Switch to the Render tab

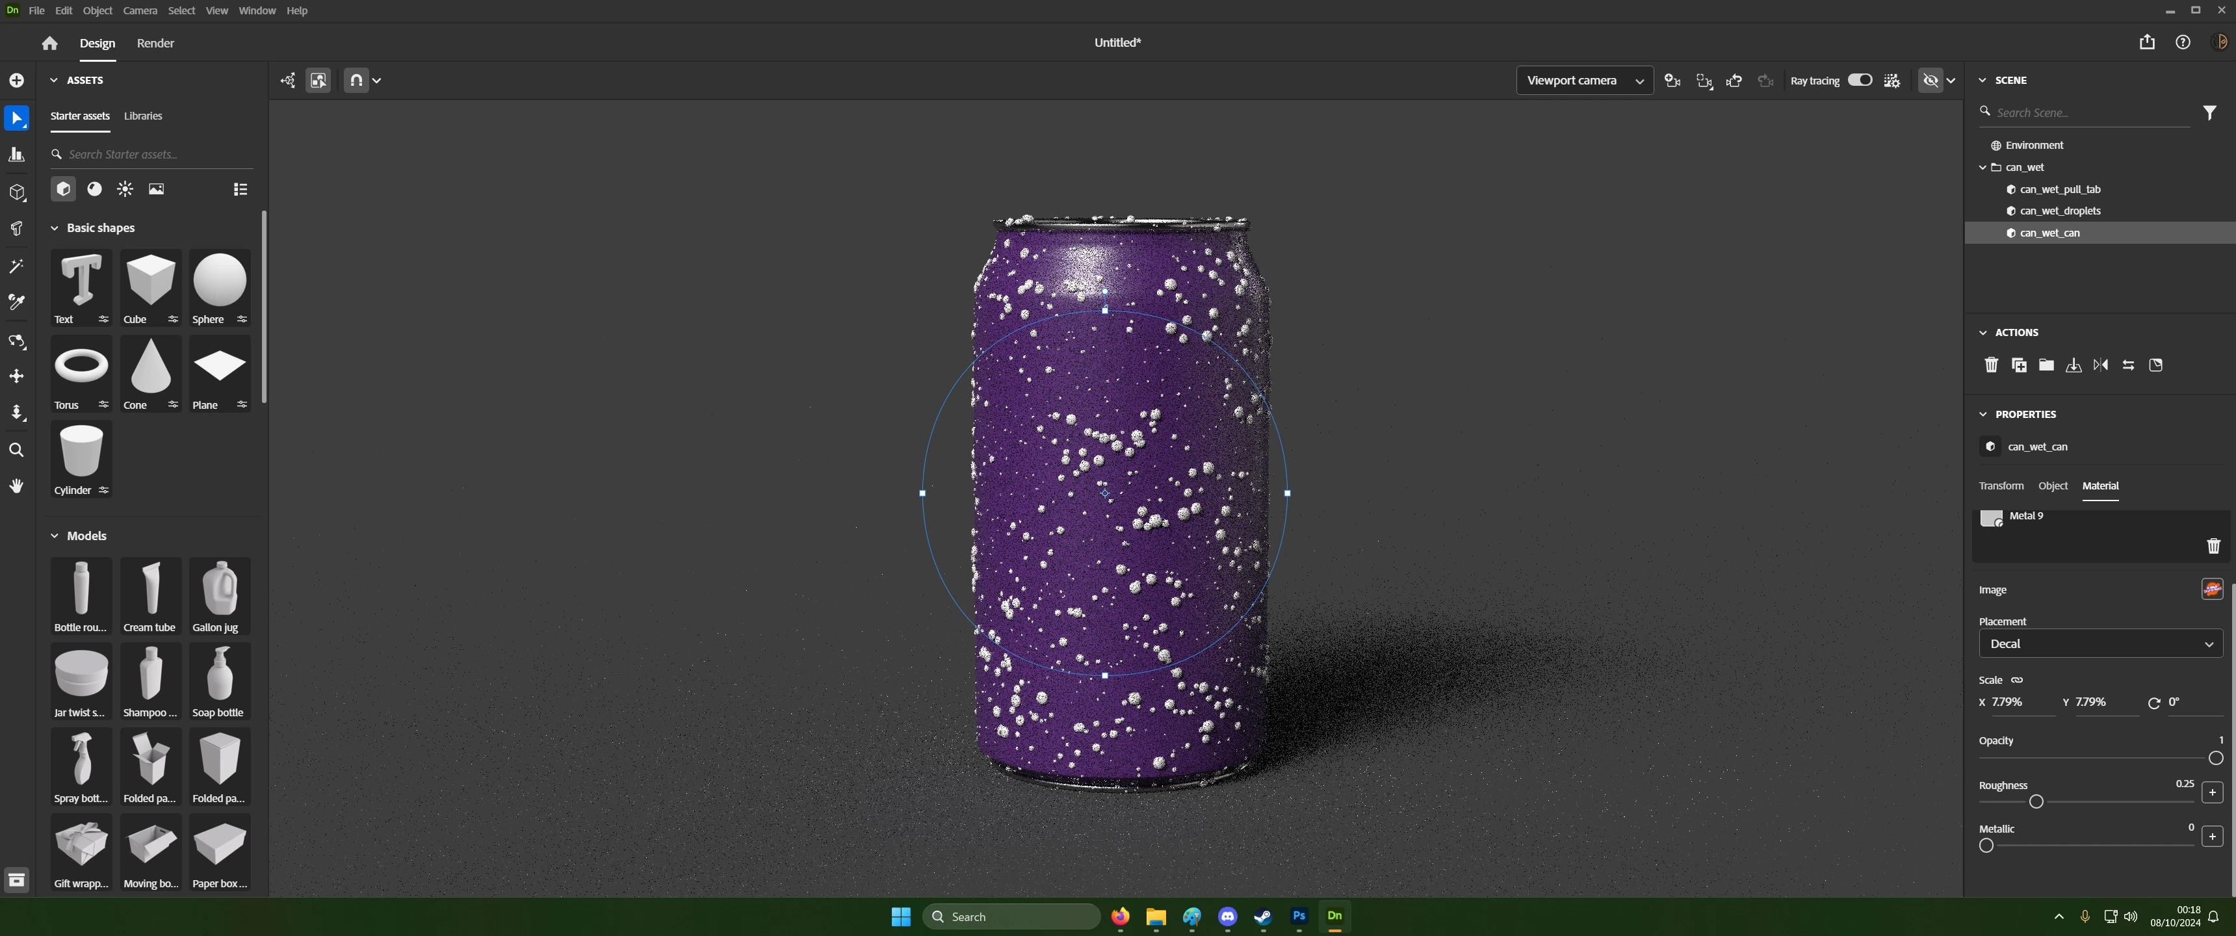[155, 42]
